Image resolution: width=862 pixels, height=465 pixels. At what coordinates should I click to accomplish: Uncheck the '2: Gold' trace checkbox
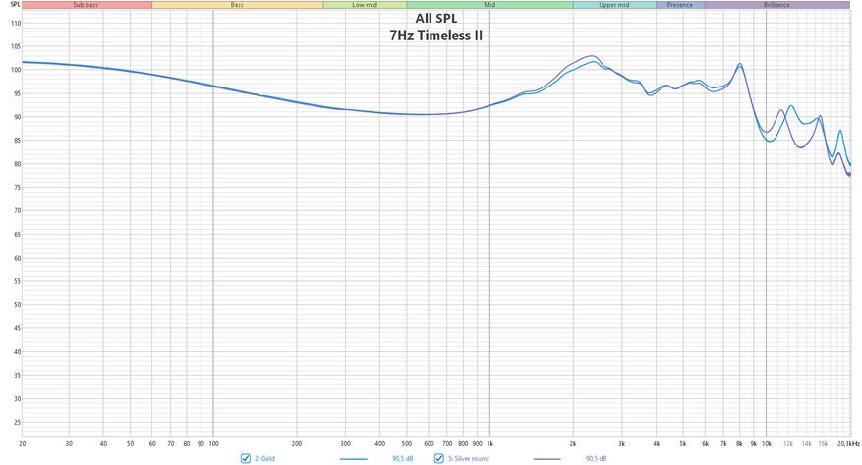click(245, 458)
